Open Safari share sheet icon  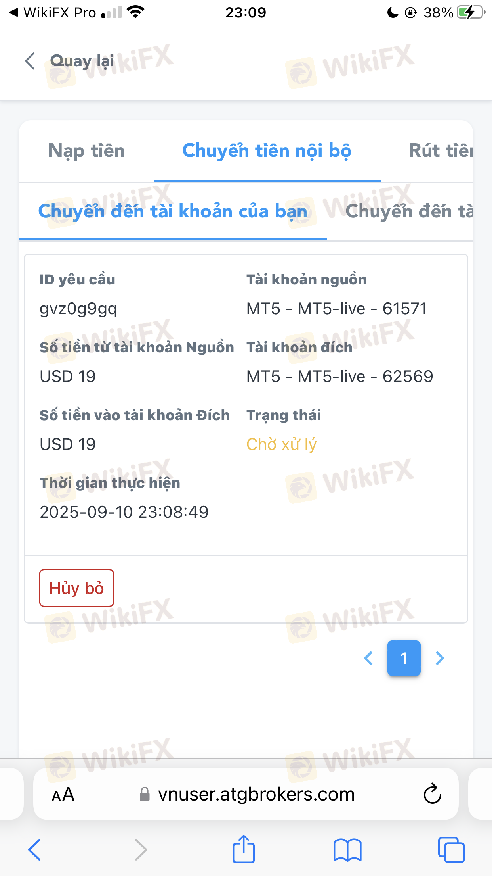click(243, 849)
